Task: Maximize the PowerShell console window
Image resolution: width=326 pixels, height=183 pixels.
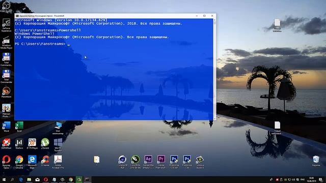Action: [204, 16]
